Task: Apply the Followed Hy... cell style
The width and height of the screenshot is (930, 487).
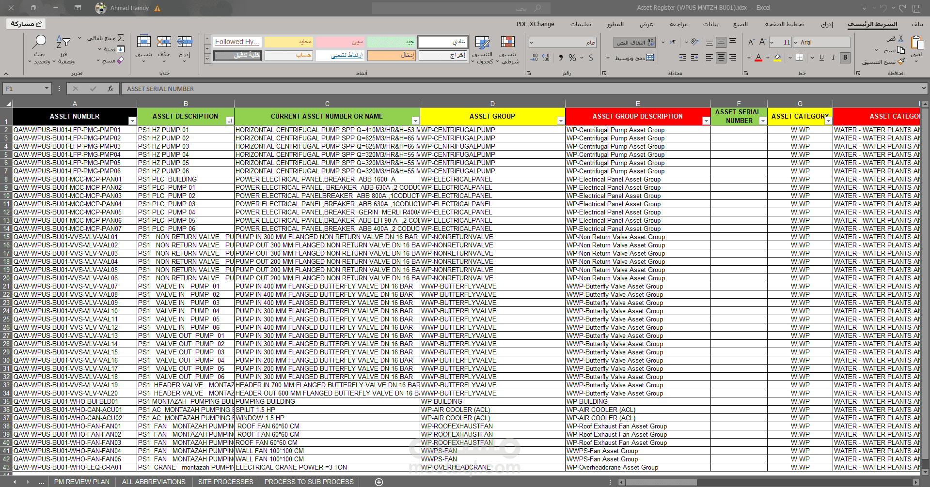Action: [x=237, y=42]
